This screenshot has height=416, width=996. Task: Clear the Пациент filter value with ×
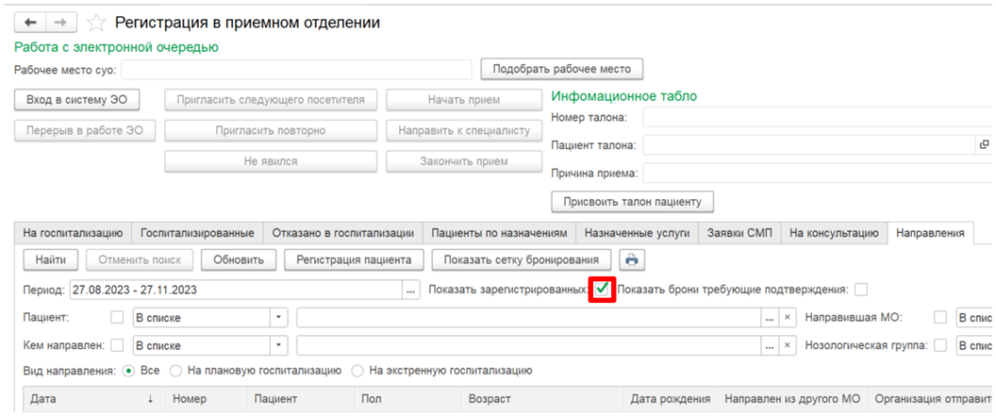pos(788,318)
